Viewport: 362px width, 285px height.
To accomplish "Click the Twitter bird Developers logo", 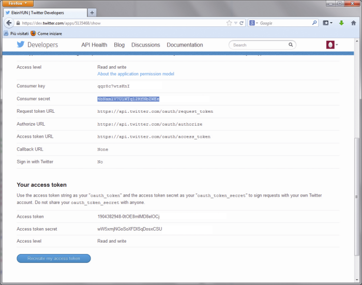I will pyautogui.click(x=37, y=45).
